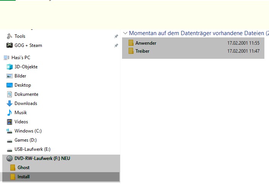This screenshot has height=184, width=269.
Task: Select the Ghost folder in tree
Action: (24, 168)
